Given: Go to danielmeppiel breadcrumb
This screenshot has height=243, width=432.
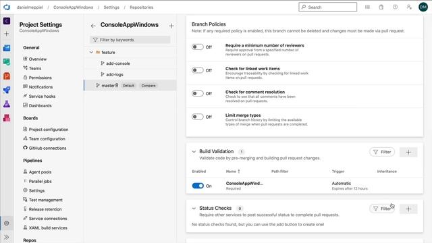Looking at the screenshot, I should coord(30,7).
